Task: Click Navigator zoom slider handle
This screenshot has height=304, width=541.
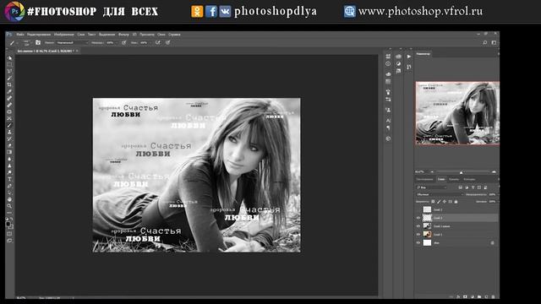Action: click(462, 172)
